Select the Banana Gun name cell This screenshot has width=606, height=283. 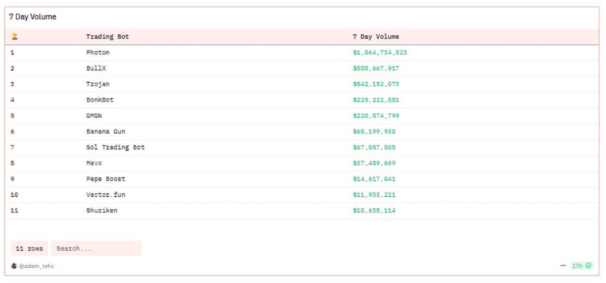[x=106, y=131]
